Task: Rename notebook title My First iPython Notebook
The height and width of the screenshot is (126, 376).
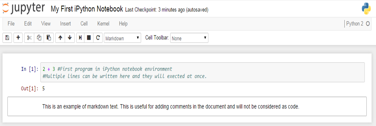Action: coord(87,9)
